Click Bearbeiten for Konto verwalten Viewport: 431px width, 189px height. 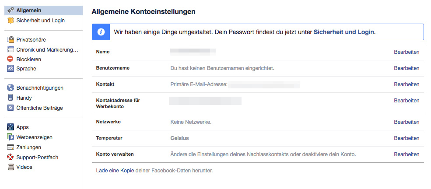(x=406, y=154)
